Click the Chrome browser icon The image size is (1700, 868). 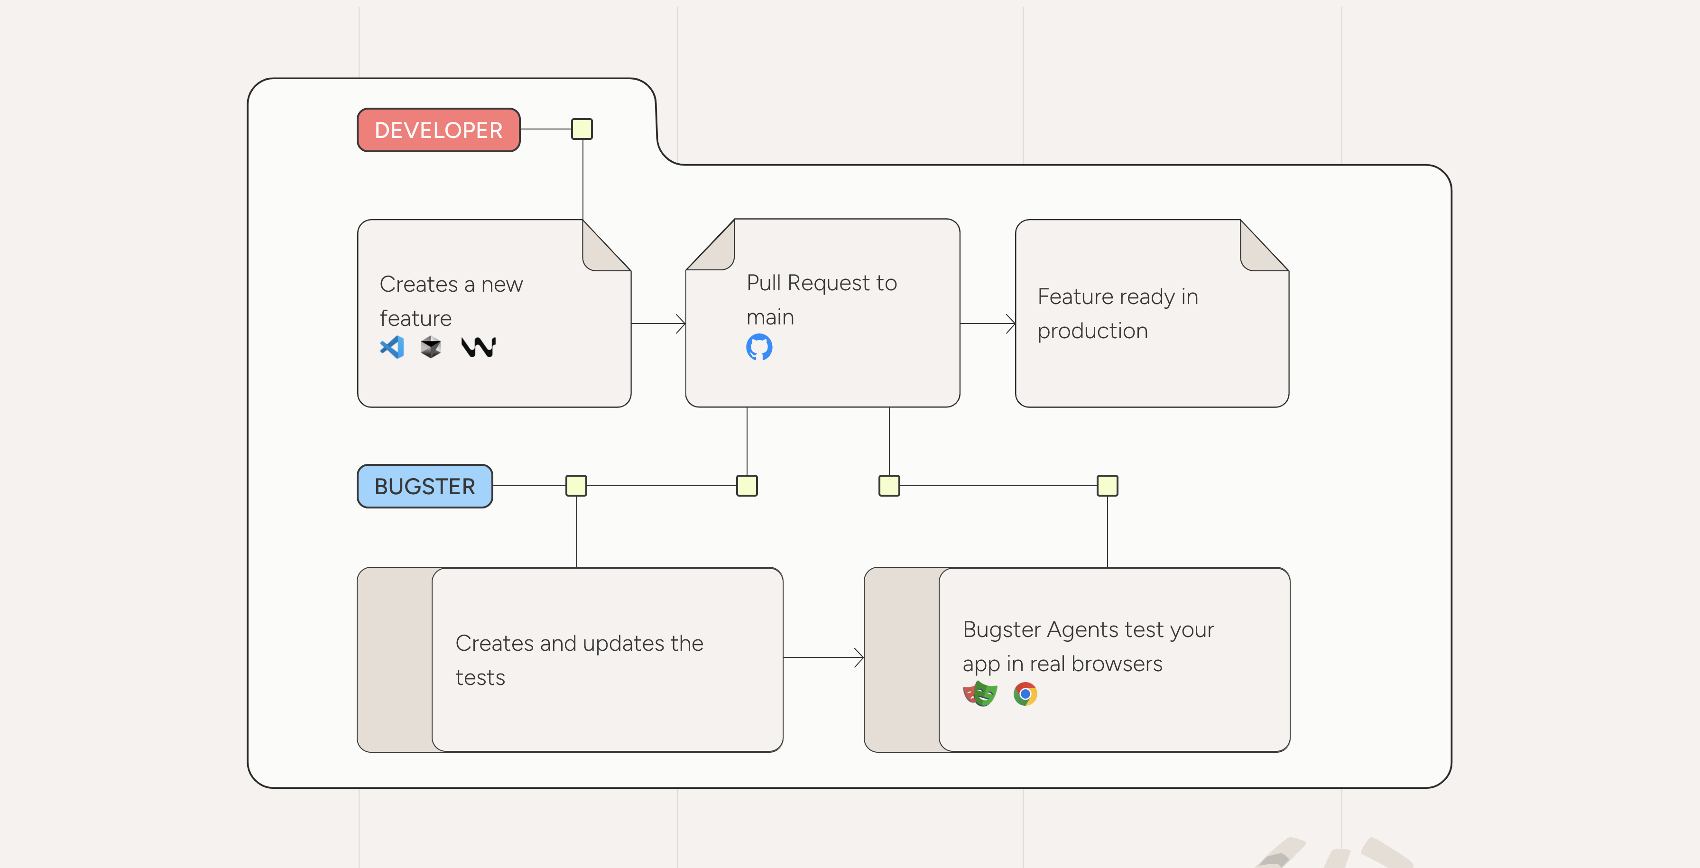tap(1025, 694)
